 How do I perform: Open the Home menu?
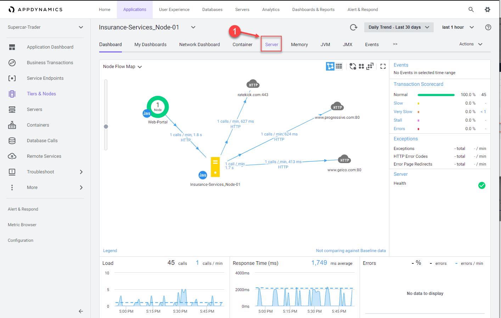coord(105,10)
